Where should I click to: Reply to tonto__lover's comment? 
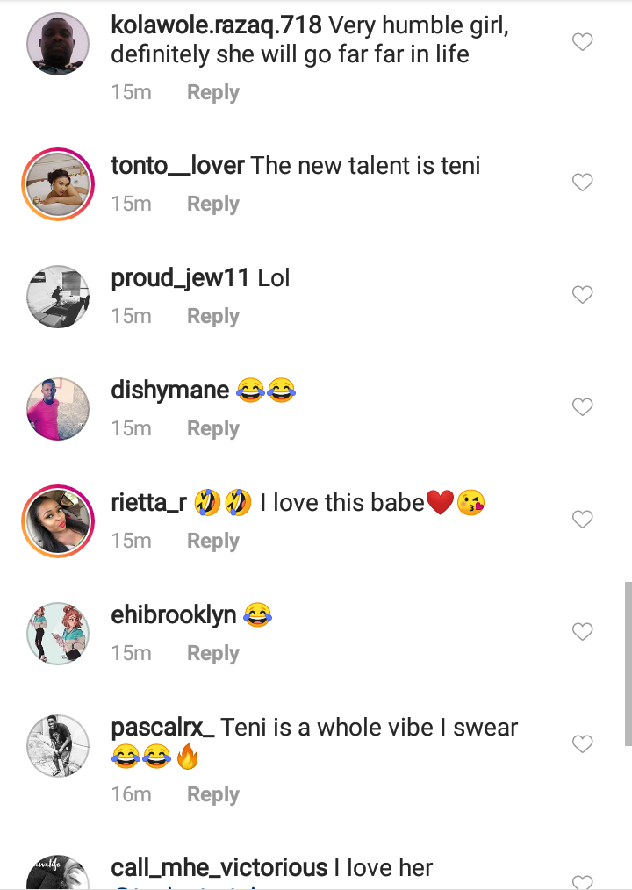tap(212, 204)
